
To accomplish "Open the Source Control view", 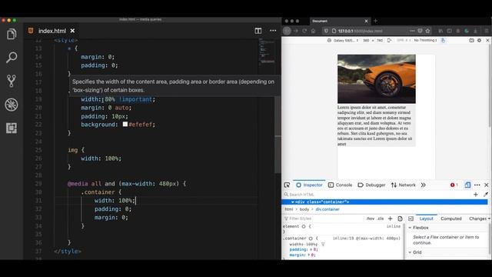I will tap(12, 81).
